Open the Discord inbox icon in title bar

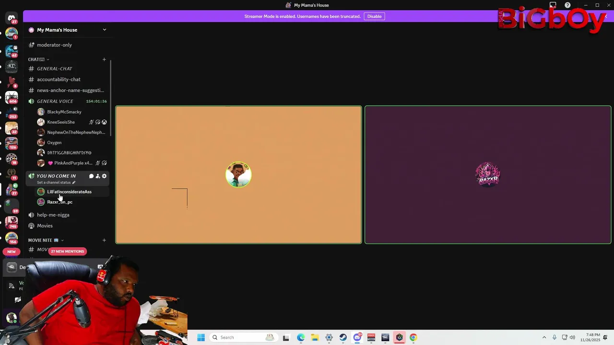553,5
